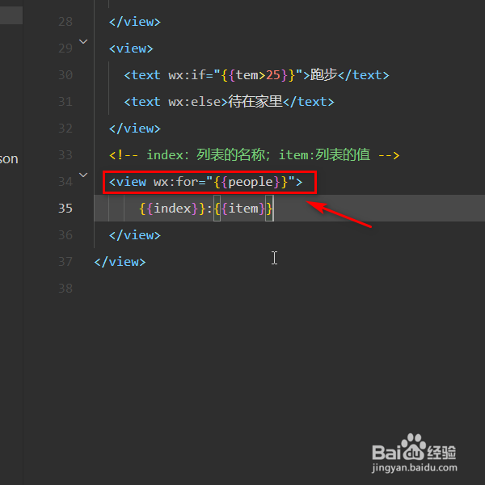Place cursor on wx:else attribute
485x485 pixels.
point(194,102)
